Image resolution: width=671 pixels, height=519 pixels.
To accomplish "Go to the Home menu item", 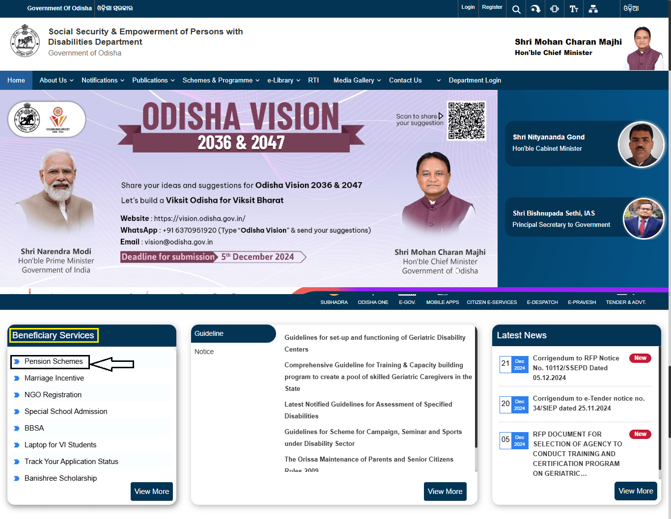I will [x=16, y=80].
